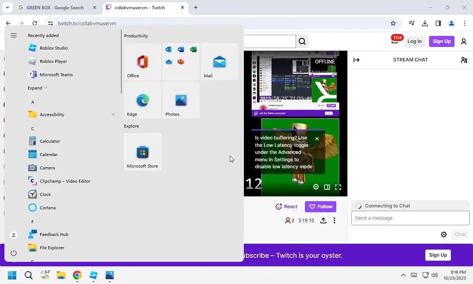Switch to Chrome on the taskbar
This screenshot has width=473, height=284.
tap(77, 275)
